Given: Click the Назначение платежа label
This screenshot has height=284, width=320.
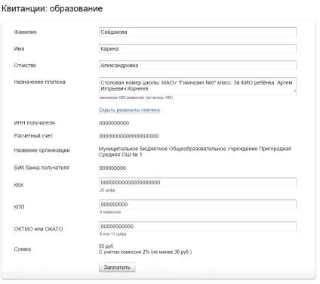Looking at the screenshot, I should pos(40,82).
